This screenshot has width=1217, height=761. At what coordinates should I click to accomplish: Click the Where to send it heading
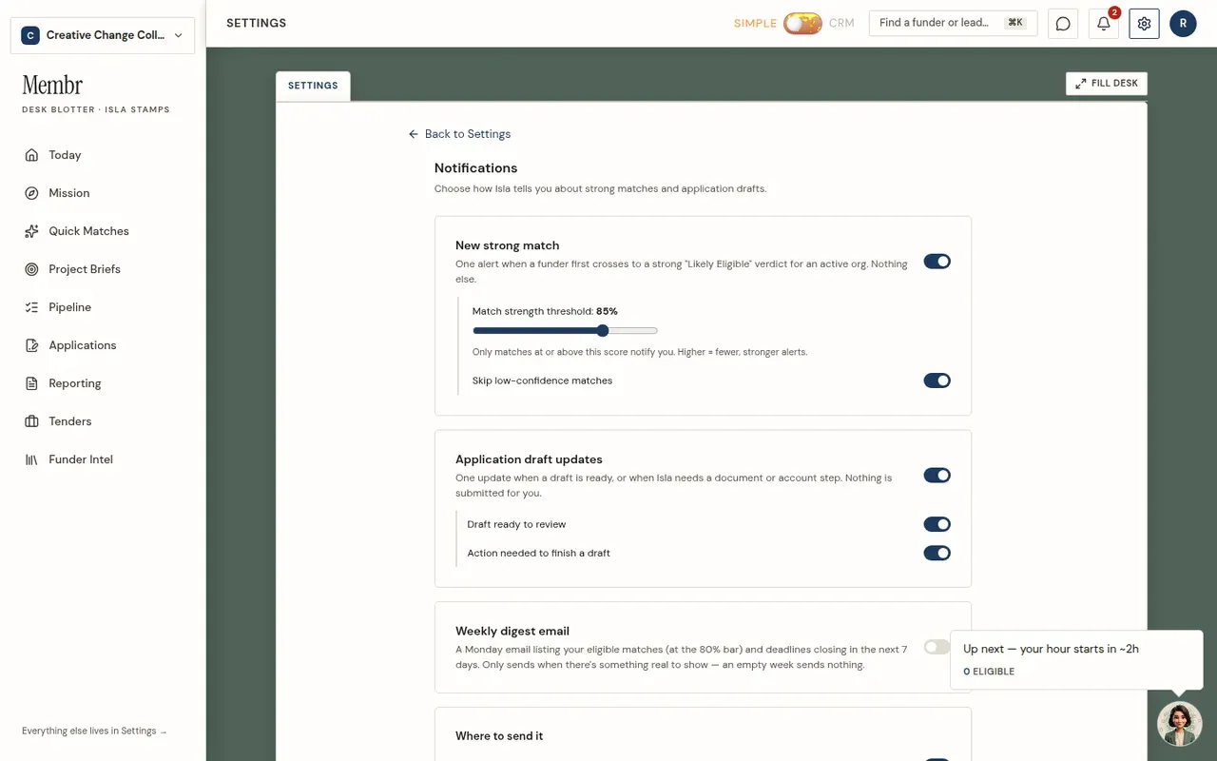pos(499,736)
